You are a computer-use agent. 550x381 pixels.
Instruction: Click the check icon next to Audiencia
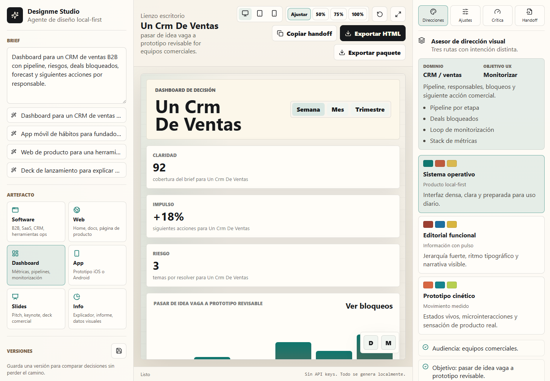pos(425,347)
